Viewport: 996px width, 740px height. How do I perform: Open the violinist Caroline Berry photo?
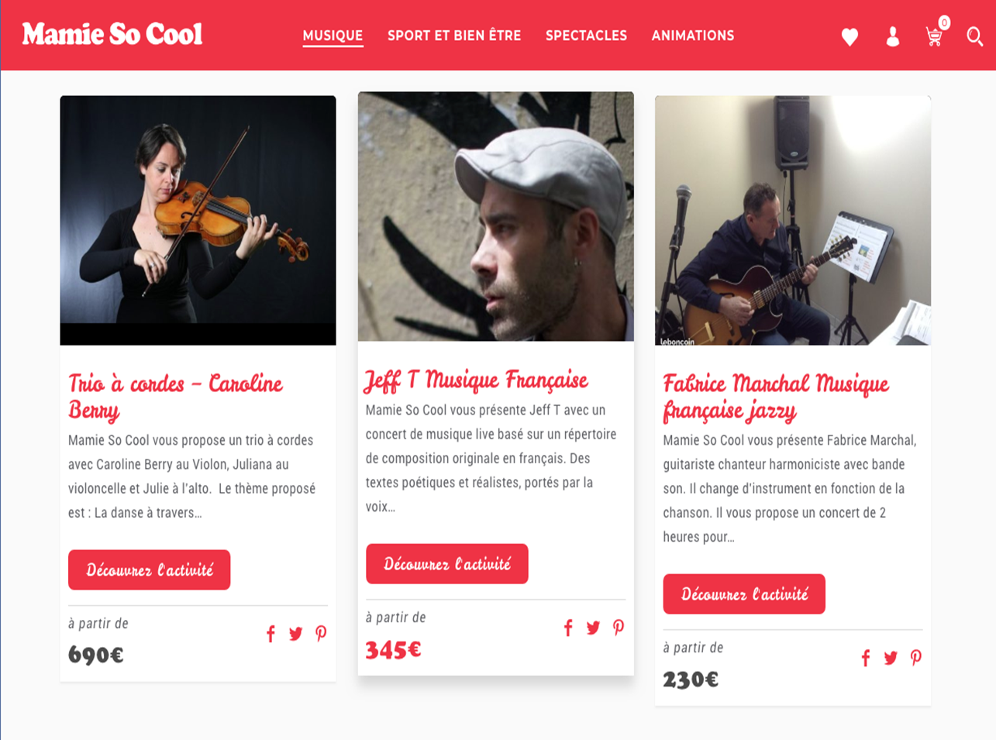pos(198,220)
